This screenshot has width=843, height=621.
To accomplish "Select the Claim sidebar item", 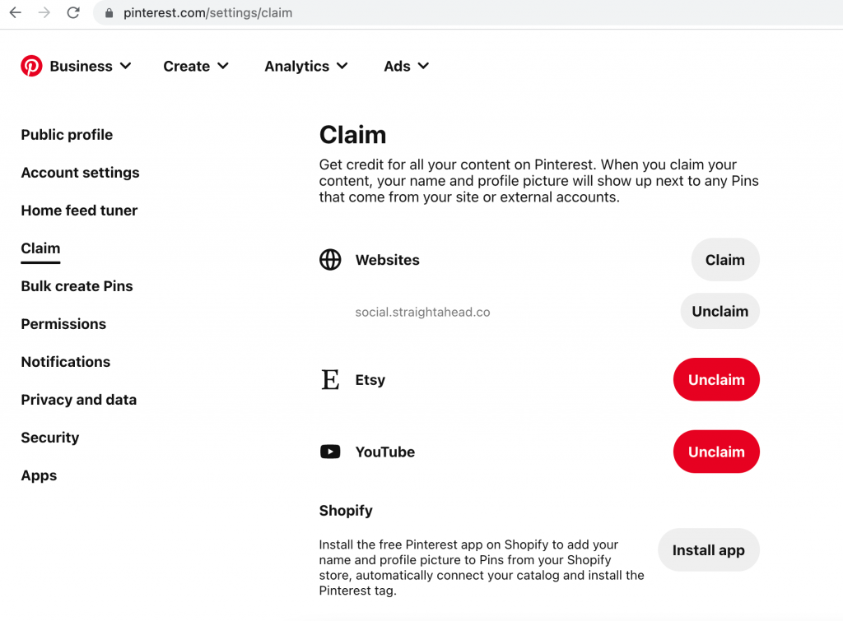I will pyautogui.click(x=40, y=248).
